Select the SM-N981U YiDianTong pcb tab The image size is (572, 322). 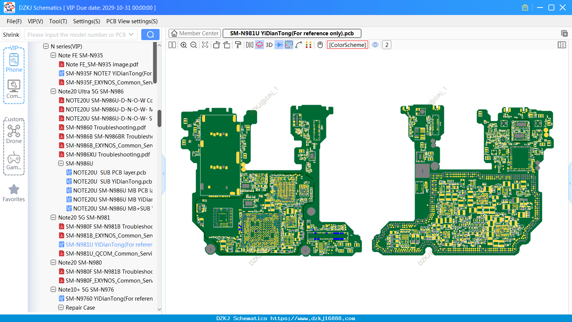(292, 33)
